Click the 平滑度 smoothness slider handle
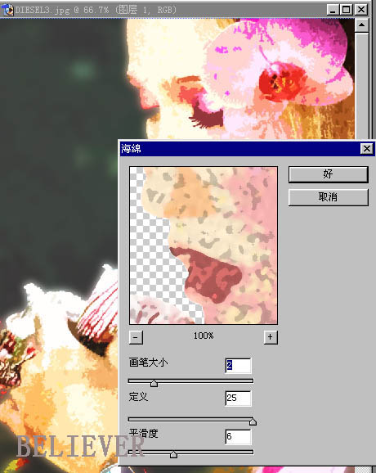 (x=173, y=454)
